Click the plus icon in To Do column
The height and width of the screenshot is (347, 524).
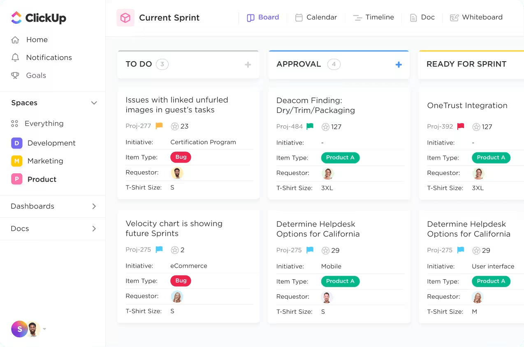click(248, 64)
